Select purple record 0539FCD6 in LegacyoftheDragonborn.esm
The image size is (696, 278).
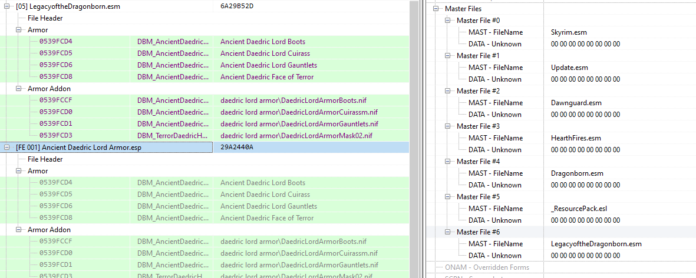coord(56,65)
